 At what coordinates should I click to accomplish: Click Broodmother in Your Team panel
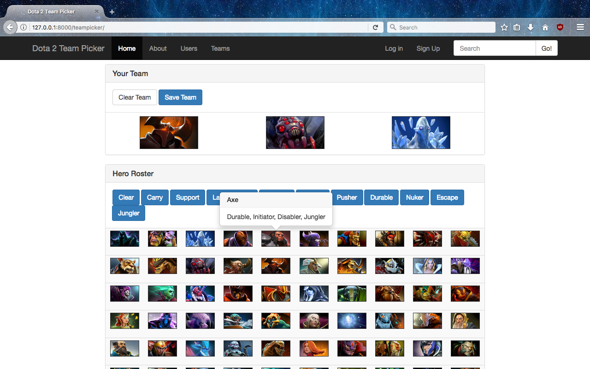coord(295,132)
